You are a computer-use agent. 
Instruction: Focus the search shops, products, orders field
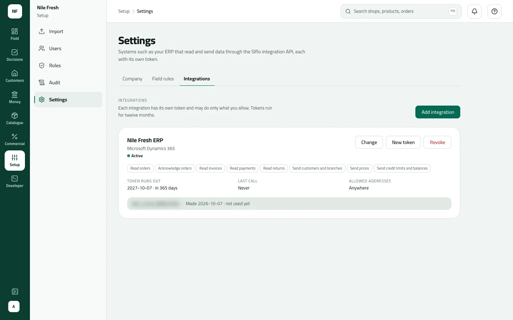401,11
